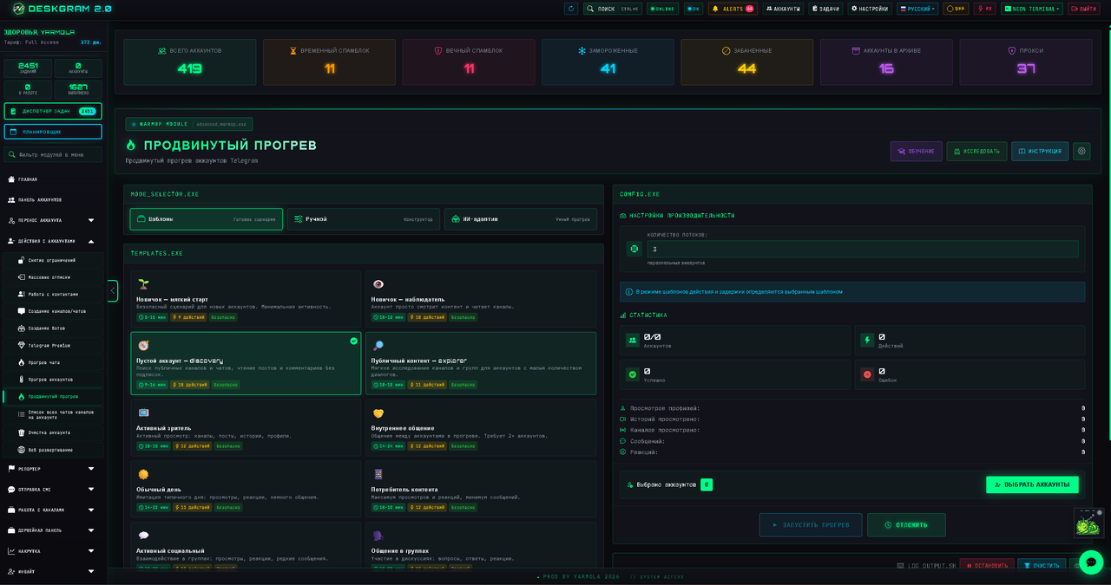Expand the Перенос аккаунта menu section
The image size is (1111, 585).
click(x=52, y=220)
